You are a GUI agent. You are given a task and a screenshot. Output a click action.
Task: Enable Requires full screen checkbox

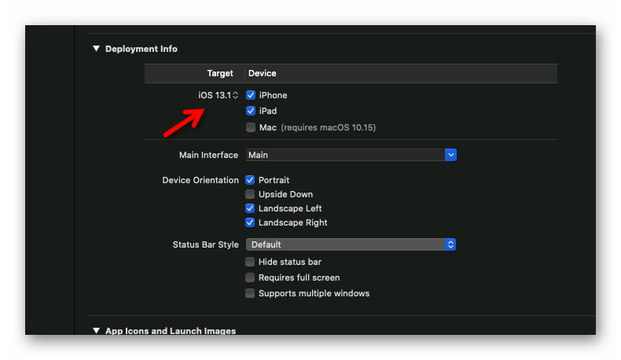click(x=251, y=277)
